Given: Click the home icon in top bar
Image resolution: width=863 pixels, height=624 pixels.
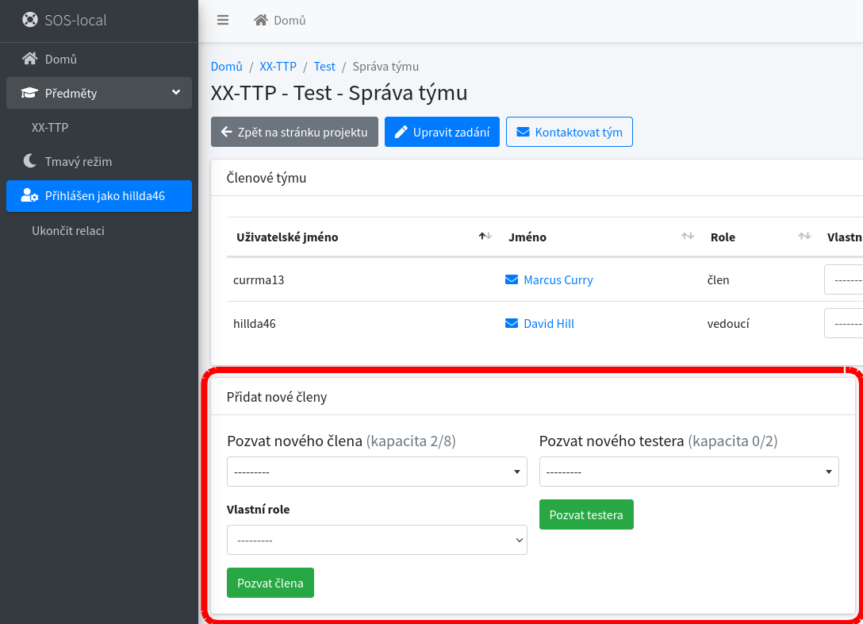Looking at the screenshot, I should pyautogui.click(x=261, y=20).
